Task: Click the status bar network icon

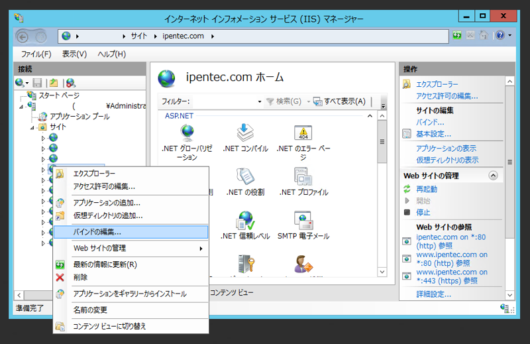Action: pyautogui.click(x=505, y=308)
